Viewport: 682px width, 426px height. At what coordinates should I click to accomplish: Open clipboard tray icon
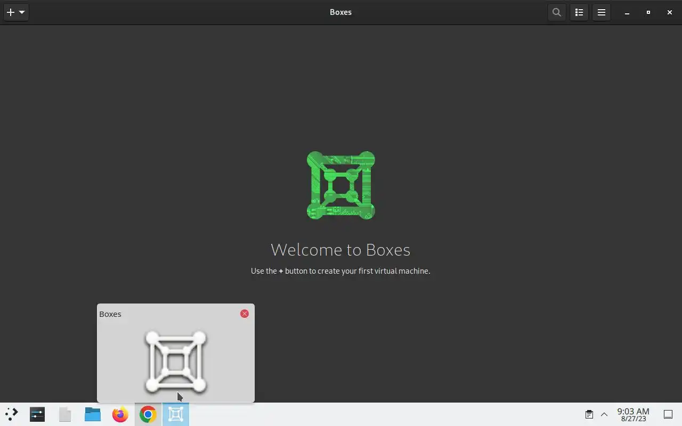tap(589, 414)
